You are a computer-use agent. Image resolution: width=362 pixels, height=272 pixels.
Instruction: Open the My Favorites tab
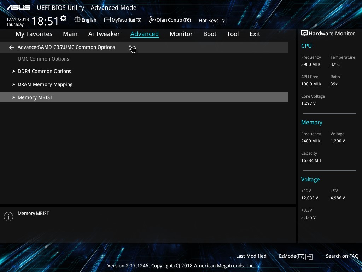[34, 34]
